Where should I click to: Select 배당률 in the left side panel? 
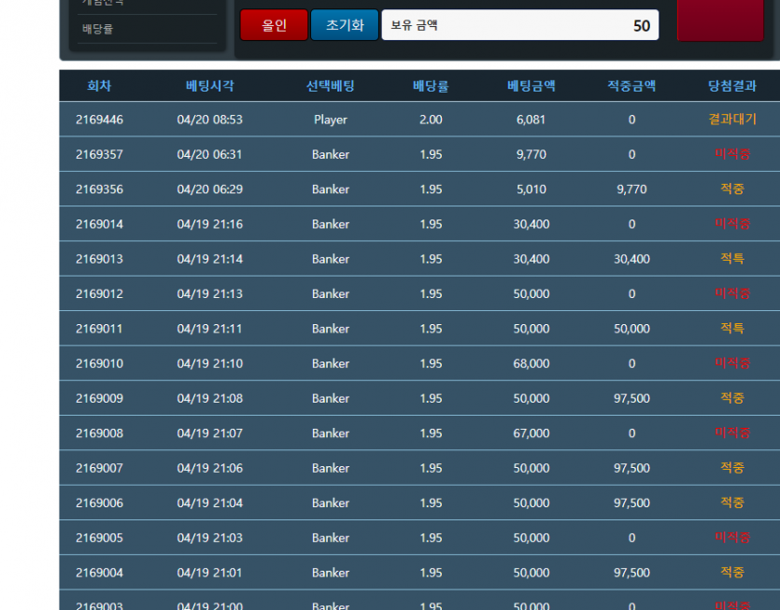pyautogui.click(x=97, y=29)
